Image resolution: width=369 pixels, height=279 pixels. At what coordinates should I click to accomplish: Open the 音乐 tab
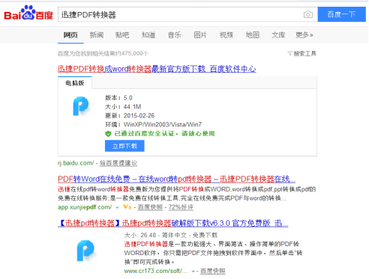174,35
